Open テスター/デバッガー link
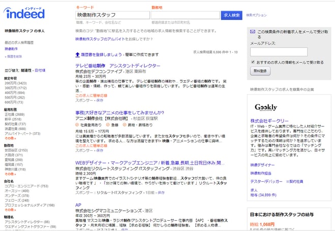 [x=266, y=182]
